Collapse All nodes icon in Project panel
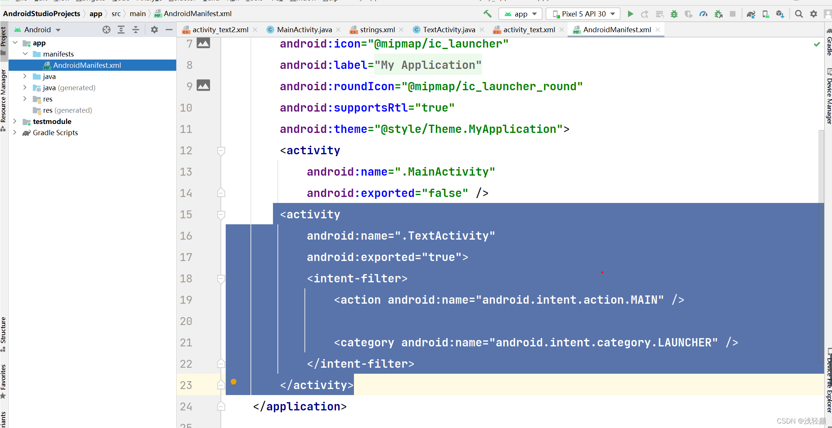This screenshot has width=832, height=428. click(136, 30)
